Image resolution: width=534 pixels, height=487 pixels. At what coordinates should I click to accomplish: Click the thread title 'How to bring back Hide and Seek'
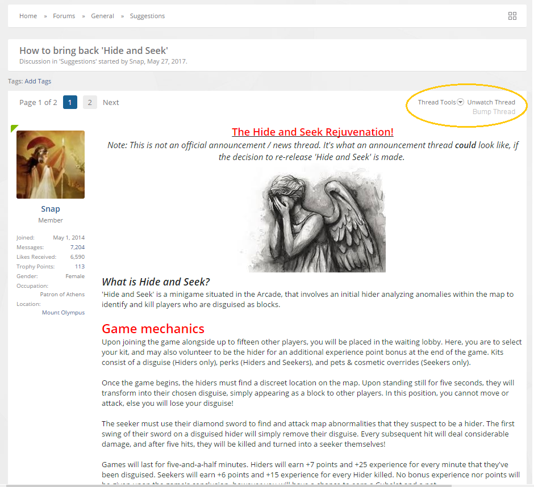[x=94, y=51]
